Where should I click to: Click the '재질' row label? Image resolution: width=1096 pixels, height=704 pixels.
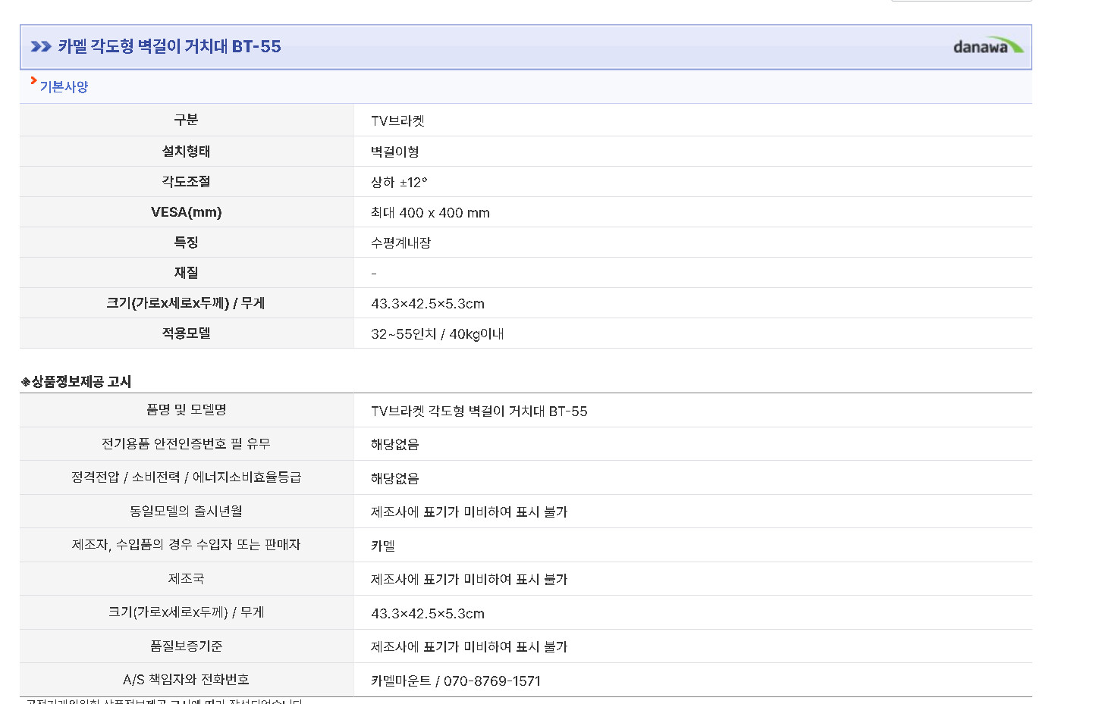[186, 272]
